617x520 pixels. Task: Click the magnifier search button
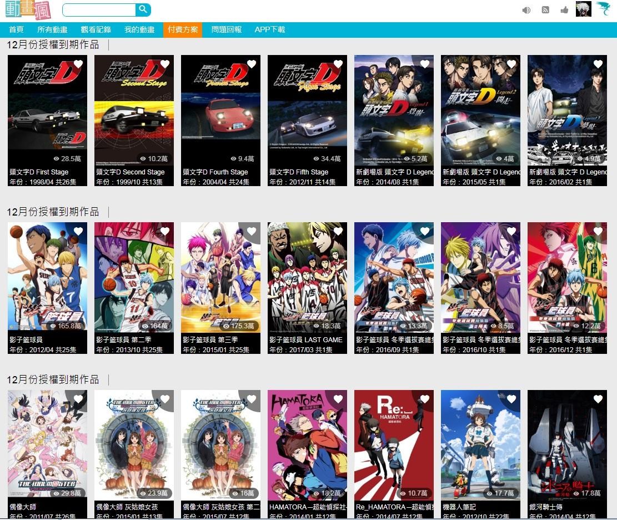143,9
